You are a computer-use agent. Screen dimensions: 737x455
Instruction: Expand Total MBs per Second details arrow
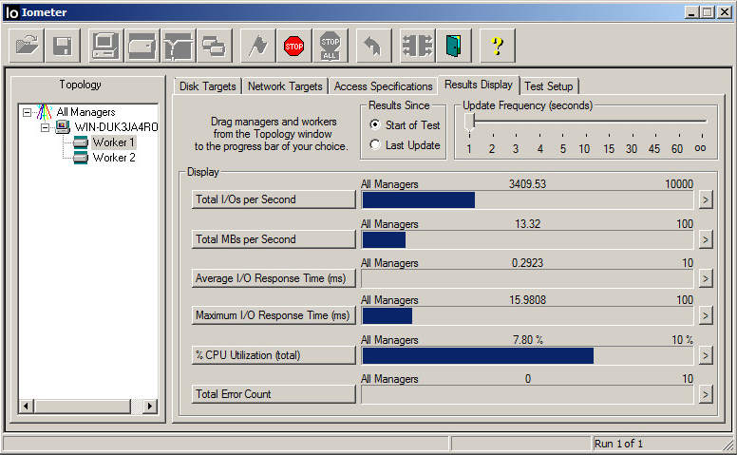[705, 239]
